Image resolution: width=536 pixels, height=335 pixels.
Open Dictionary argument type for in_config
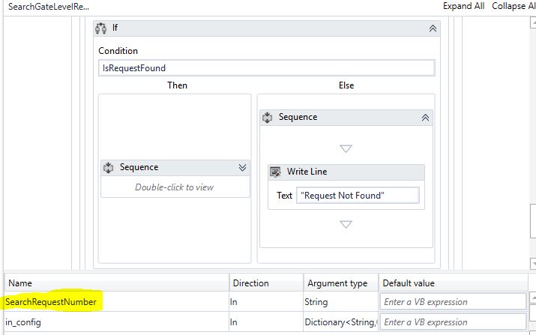pos(340,322)
